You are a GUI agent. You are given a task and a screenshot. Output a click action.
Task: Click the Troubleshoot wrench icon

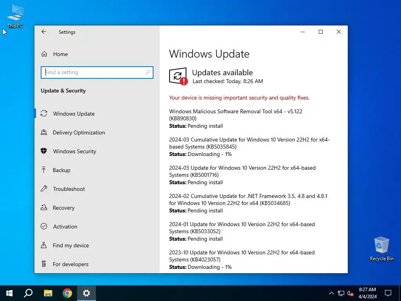44,189
